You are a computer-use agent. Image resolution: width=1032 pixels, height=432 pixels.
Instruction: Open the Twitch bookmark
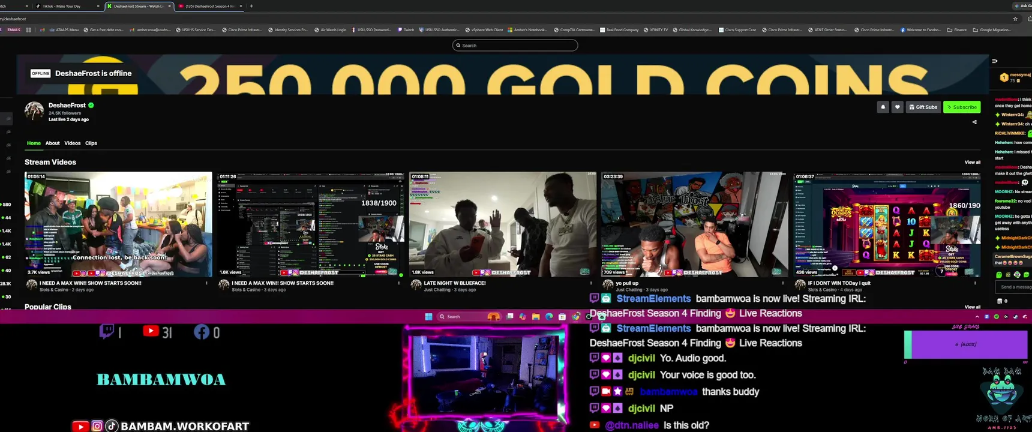pos(406,29)
